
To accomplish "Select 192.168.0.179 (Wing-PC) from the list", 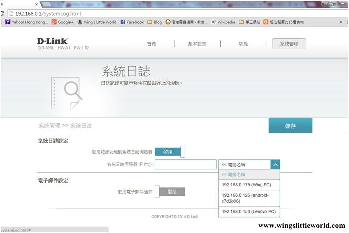I will 250,185.
